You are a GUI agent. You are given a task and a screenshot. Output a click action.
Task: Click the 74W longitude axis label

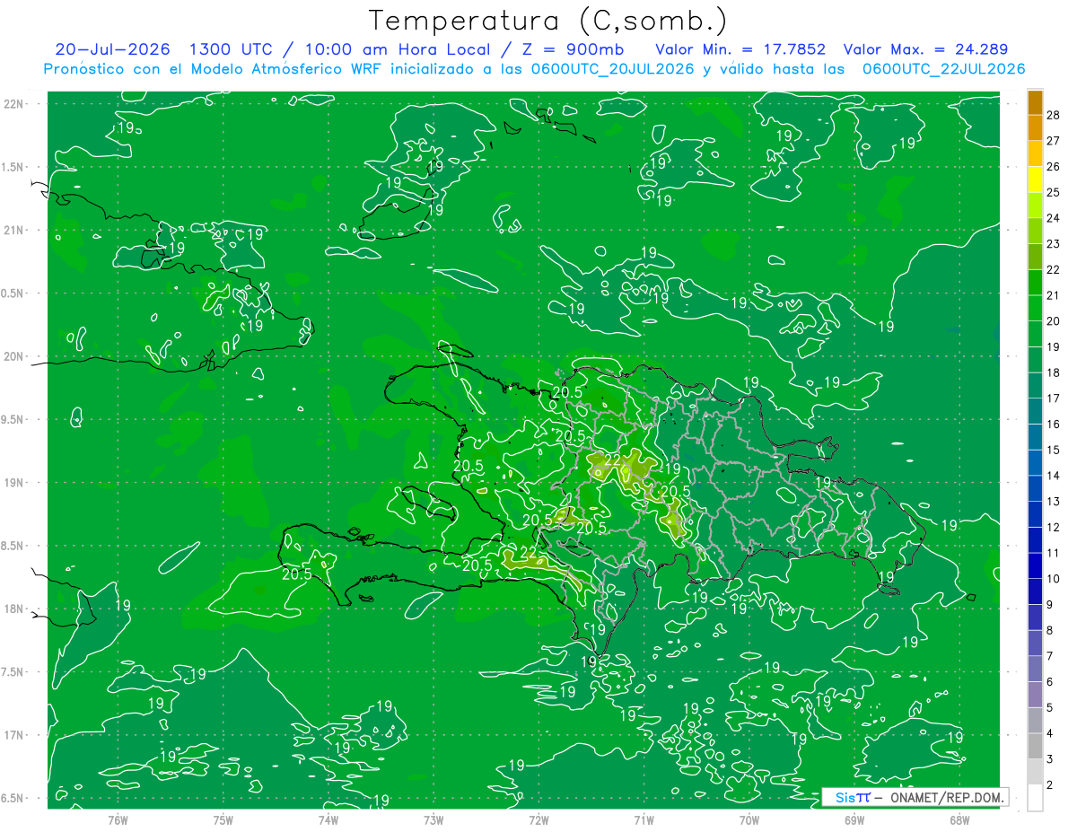[328, 819]
